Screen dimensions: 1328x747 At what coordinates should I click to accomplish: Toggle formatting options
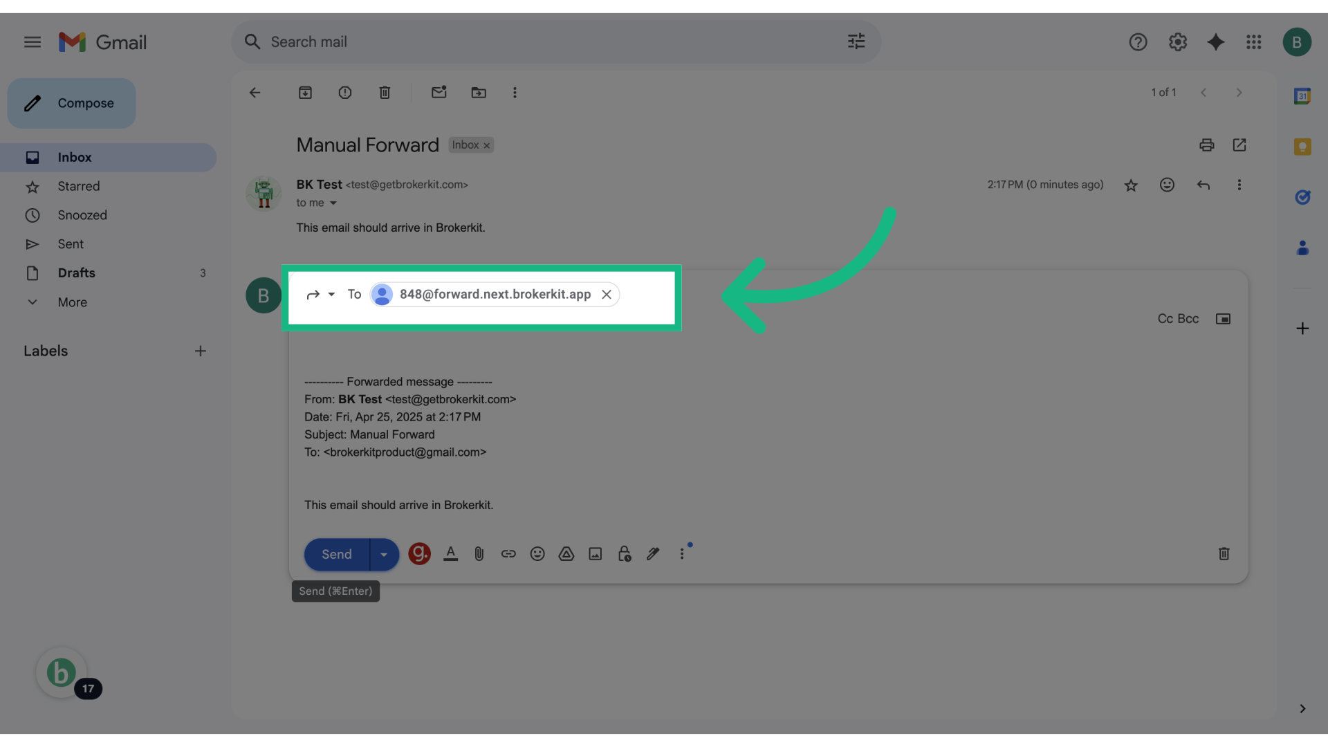click(451, 554)
